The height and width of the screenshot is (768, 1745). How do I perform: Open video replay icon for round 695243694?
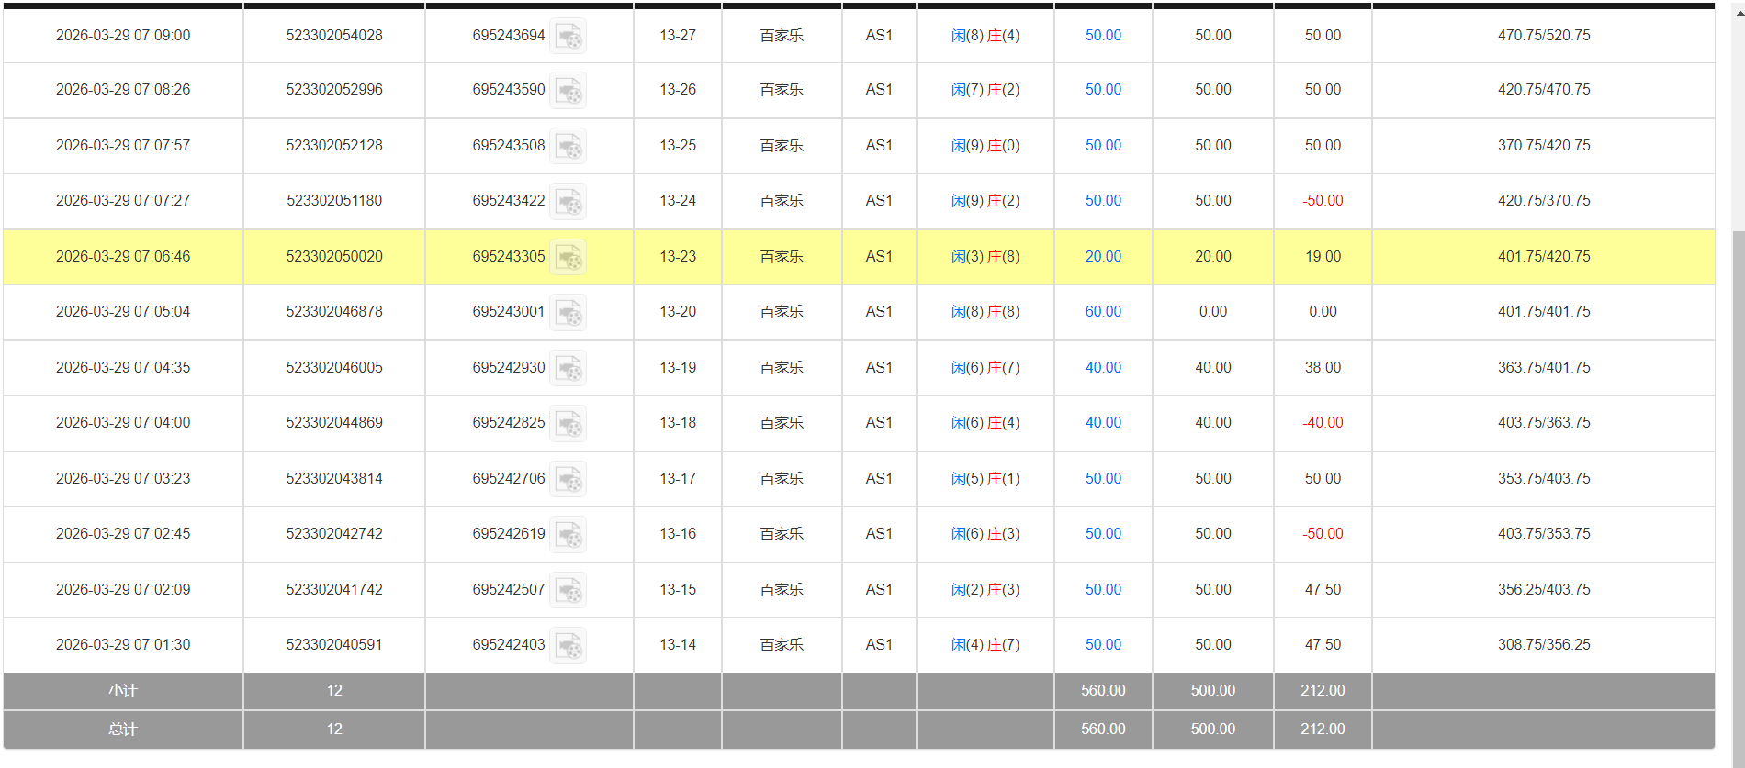pyautogui.click(x=568, y=37)
